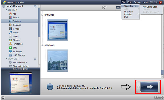The height and width of the screenshot is (100, 164).
Task: Select the building photo thumbnail
Action: 58,61
